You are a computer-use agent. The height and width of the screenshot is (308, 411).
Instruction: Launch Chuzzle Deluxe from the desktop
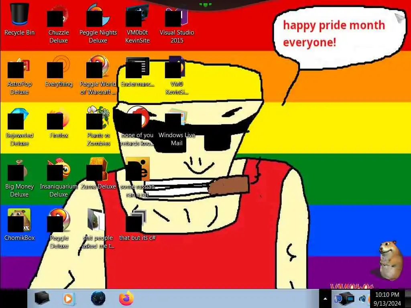pos(59,24)
